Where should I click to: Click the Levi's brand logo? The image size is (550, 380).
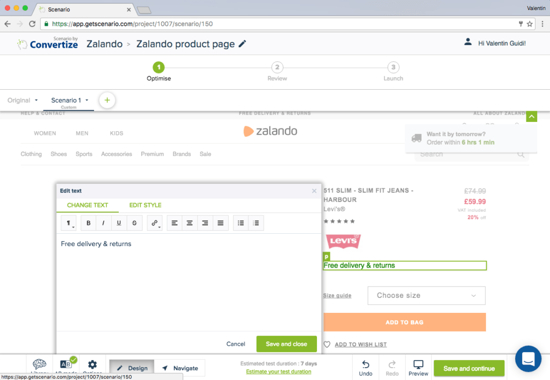[x=343, y=241]
